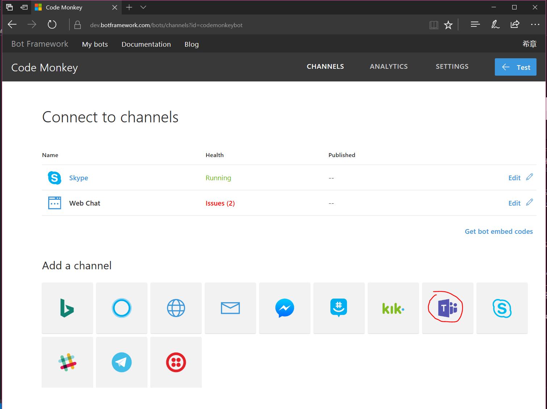
Task: Click the Test button
Action: pos(515,67)
